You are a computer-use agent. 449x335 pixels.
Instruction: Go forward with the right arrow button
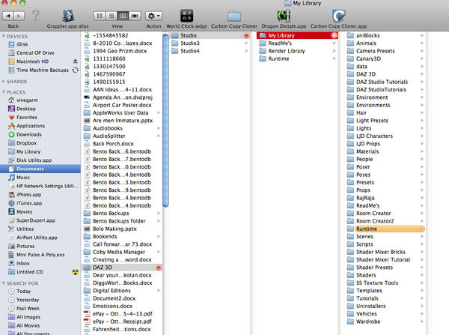point(19,16)
